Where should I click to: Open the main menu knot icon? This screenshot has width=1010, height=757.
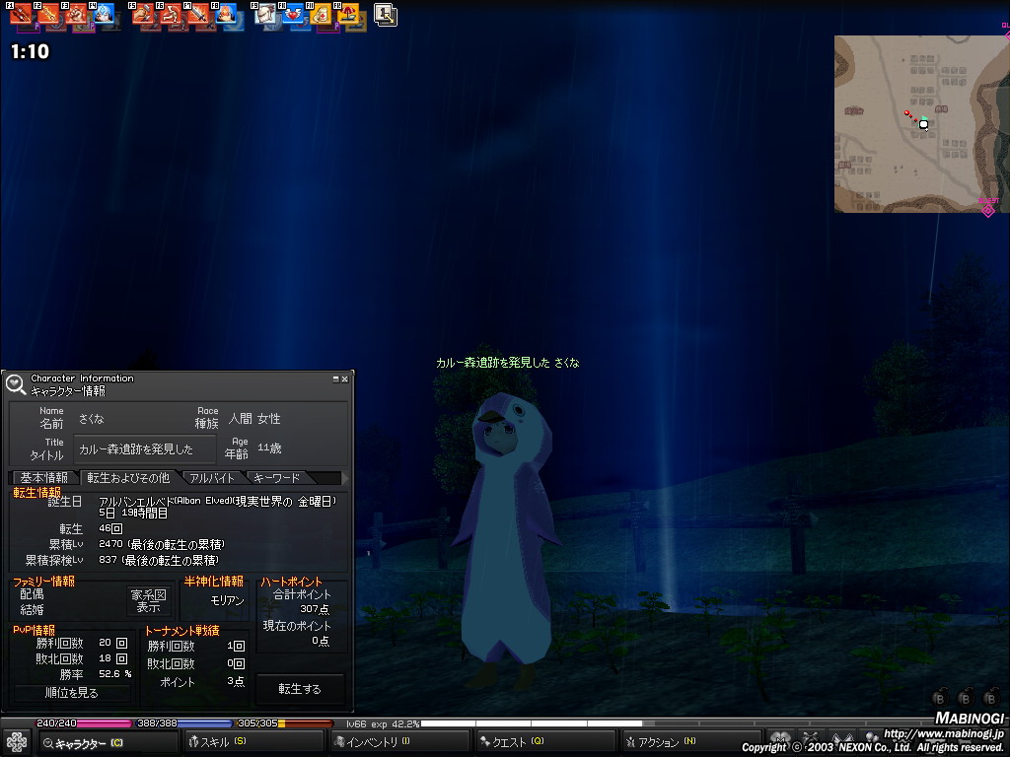(16, 742)
